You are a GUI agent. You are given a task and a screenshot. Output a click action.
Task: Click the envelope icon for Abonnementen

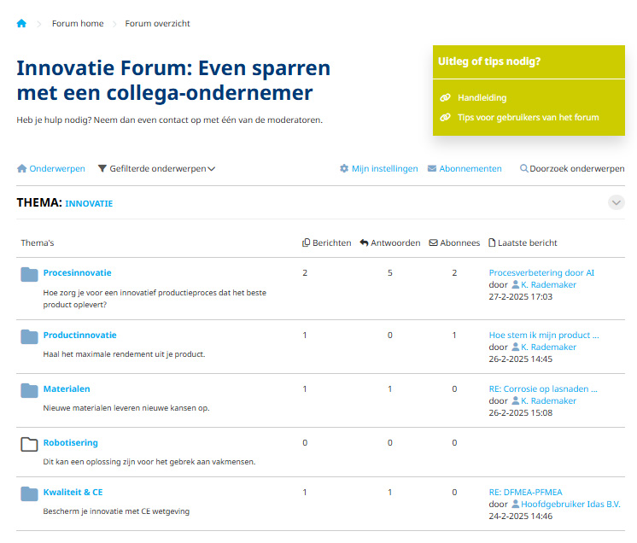pyautogui.click(x=432, y=169)
